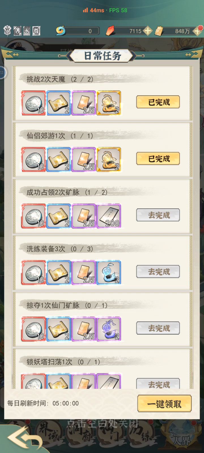Click 去完成 for 锁妖塔扫荡1次 task
204x453 pixels.
(x=158, y=384)
